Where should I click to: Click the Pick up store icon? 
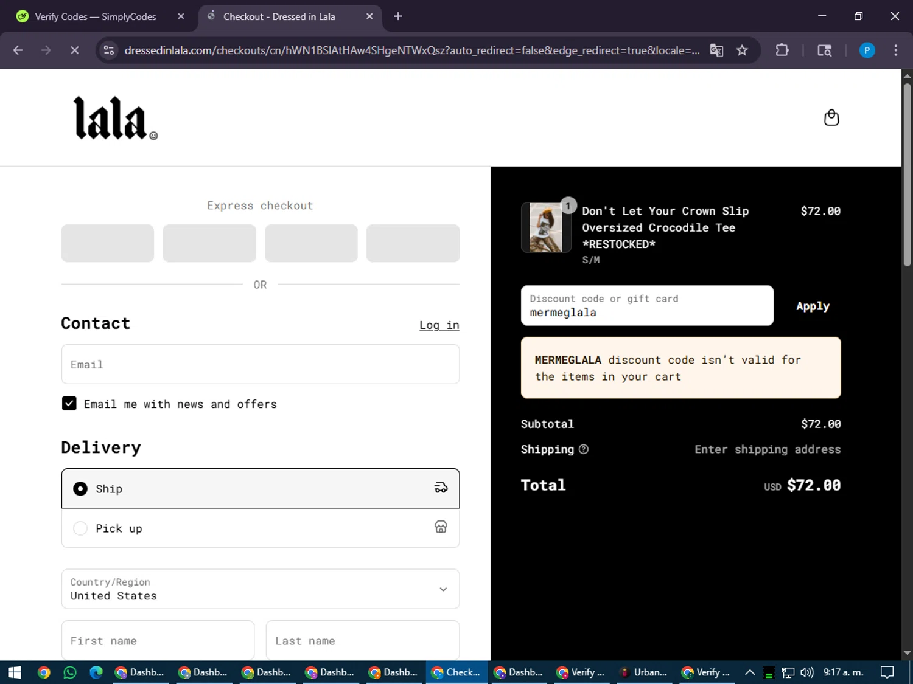click(441, 527)
